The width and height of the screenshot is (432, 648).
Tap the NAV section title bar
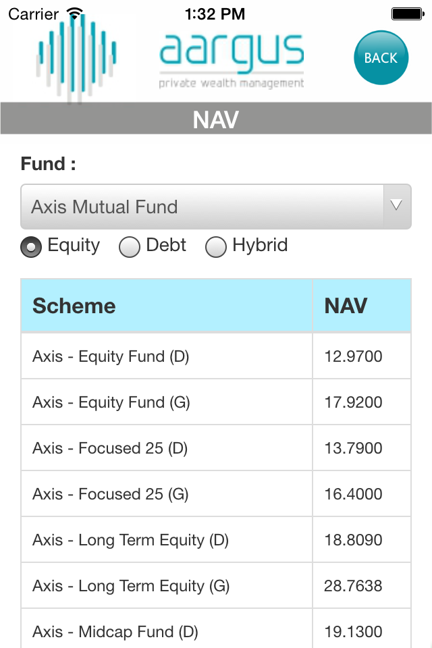216,119
